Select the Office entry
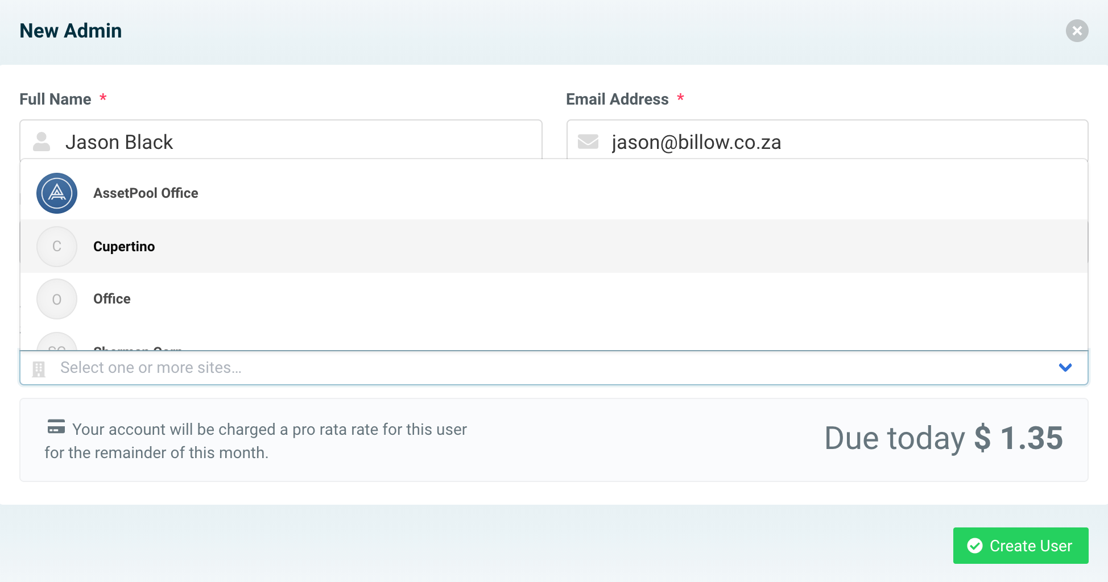 tap(111, 298)
